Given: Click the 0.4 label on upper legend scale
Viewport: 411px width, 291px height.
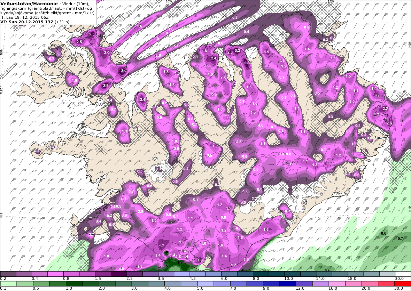Looking at the screenshot, I should 34,279.
